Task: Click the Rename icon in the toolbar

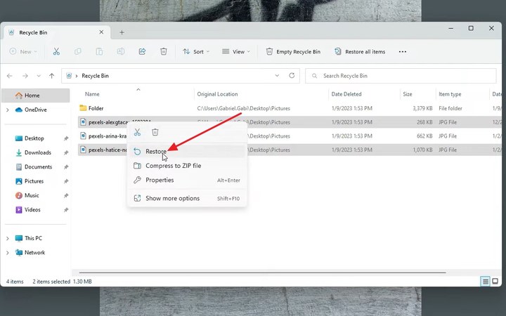Action: 121,51
